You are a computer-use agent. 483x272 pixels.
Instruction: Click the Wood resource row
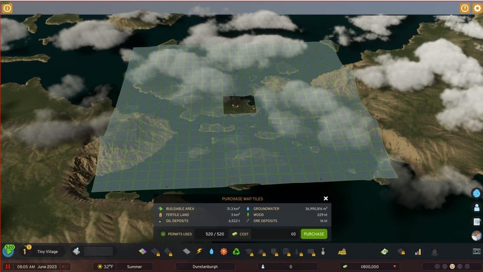point(287,215)
